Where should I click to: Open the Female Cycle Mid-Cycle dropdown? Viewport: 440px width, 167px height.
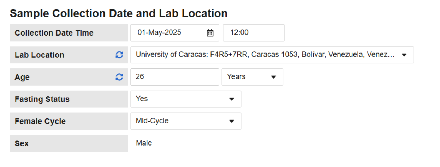(x=186, y=121)
